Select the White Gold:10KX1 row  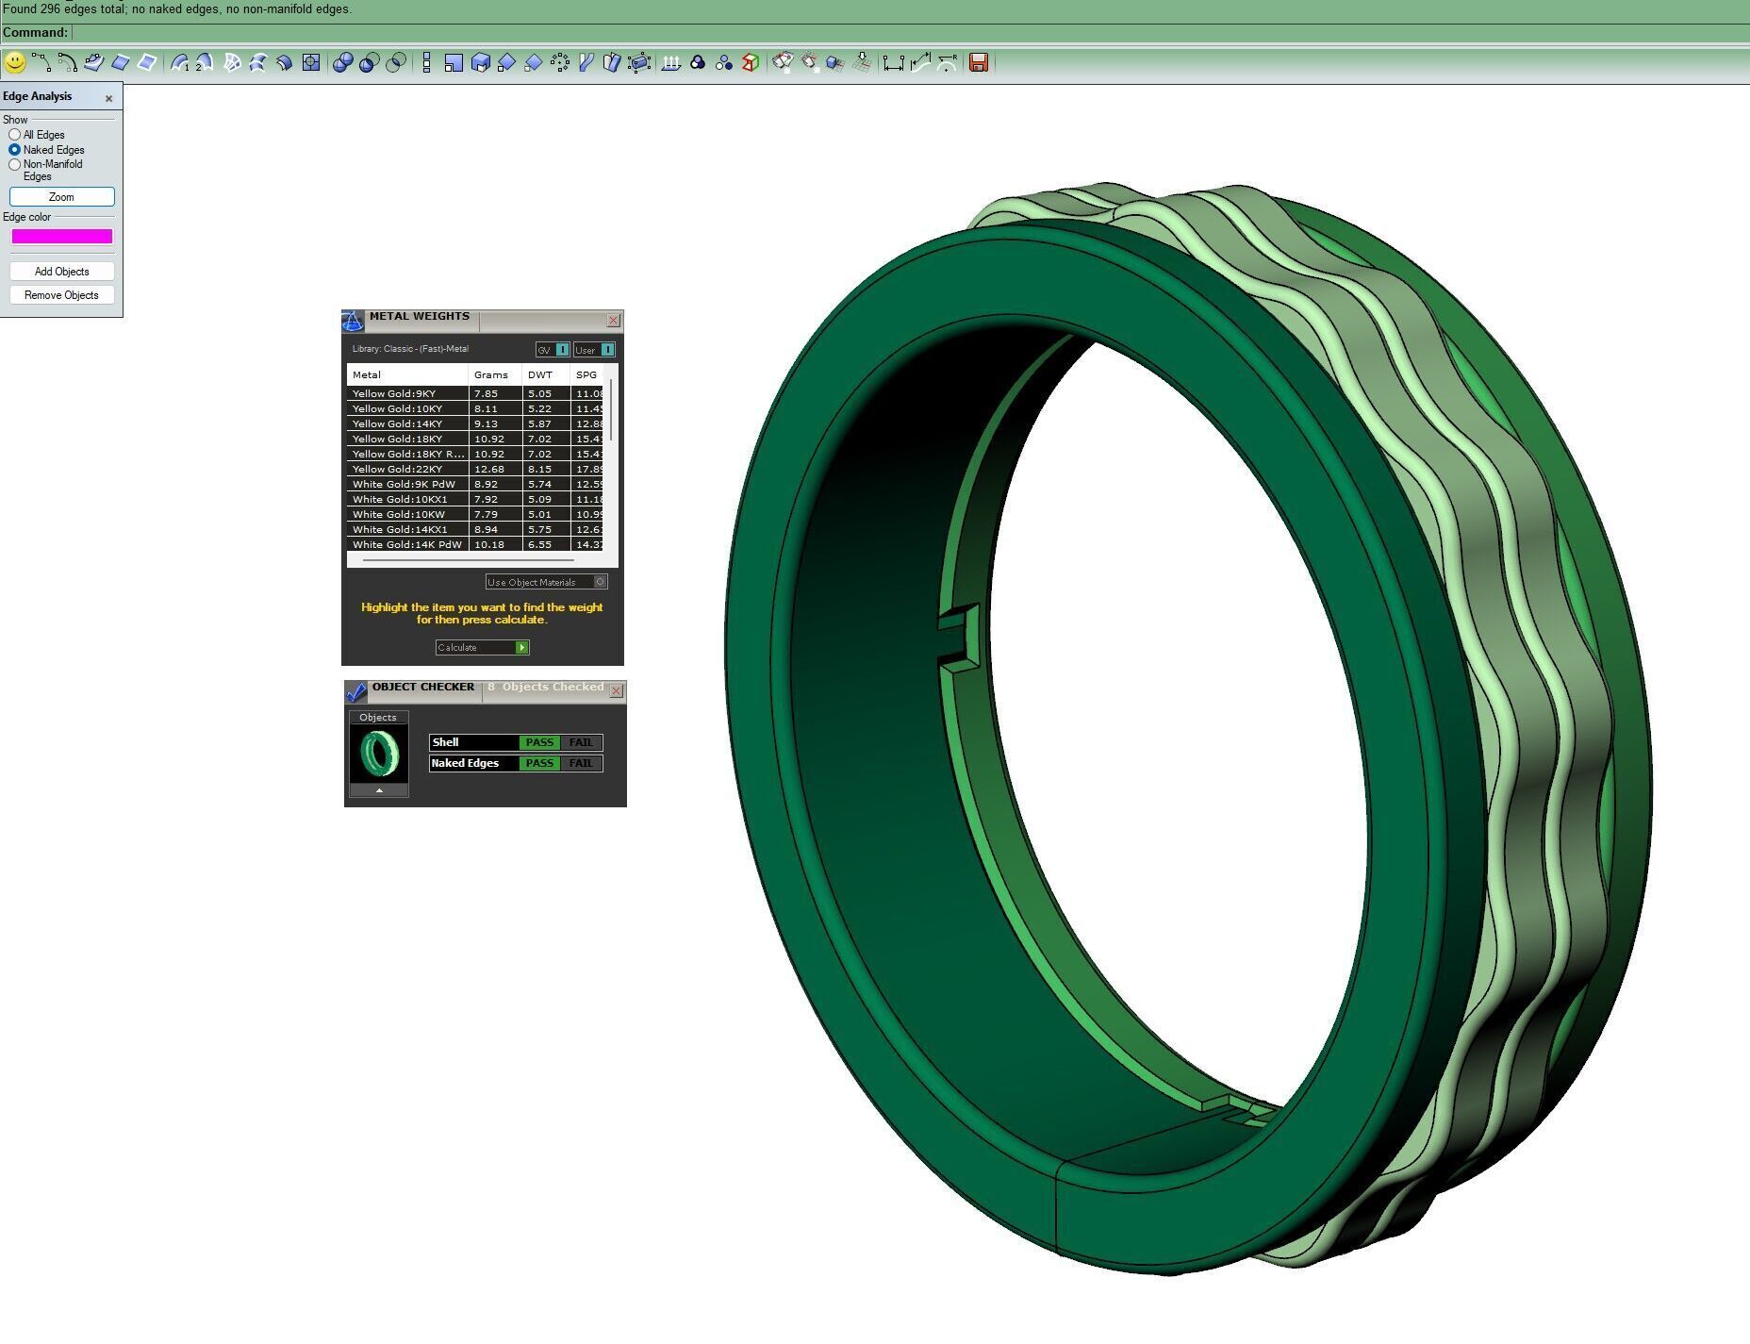click(x=475, y=499)
